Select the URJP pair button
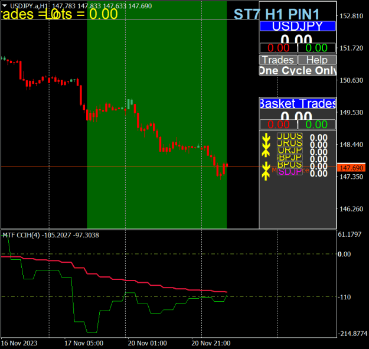Image resolution: width=369 pixels, height=349 pixels. click(x=290, y=151)
